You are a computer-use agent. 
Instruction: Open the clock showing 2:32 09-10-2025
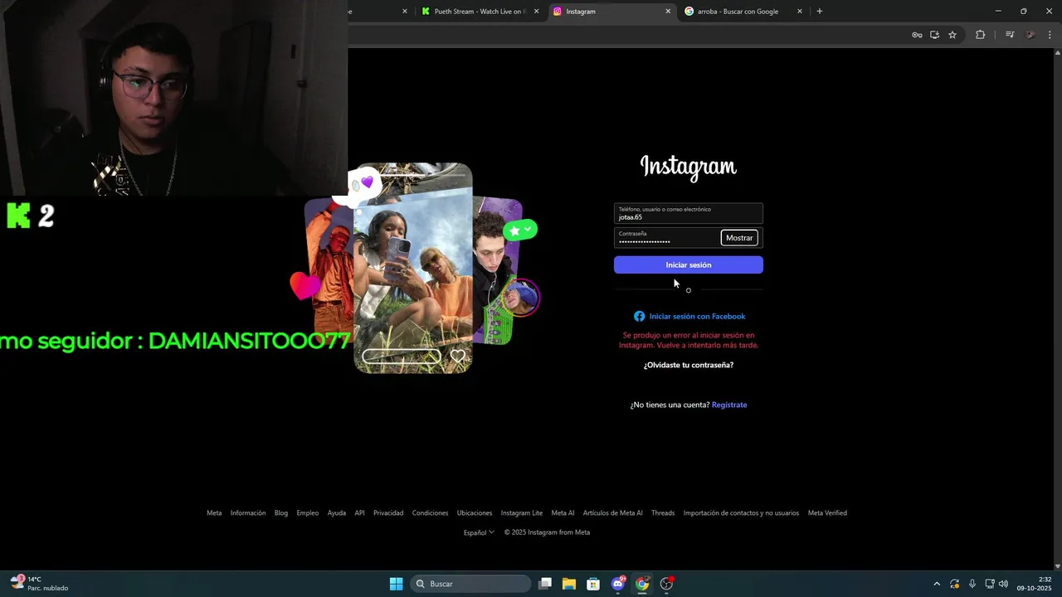[x=1035, y=584]
